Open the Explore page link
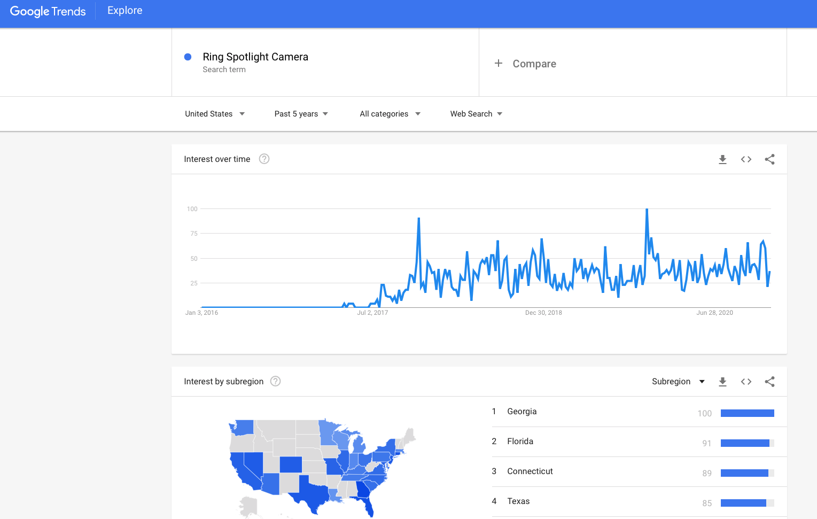This screenshot has width=817, height=519. coord(125,11)
